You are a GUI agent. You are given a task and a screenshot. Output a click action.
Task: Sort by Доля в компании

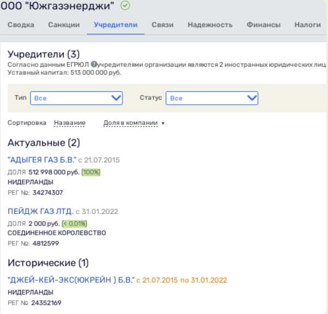click(131, 123)
